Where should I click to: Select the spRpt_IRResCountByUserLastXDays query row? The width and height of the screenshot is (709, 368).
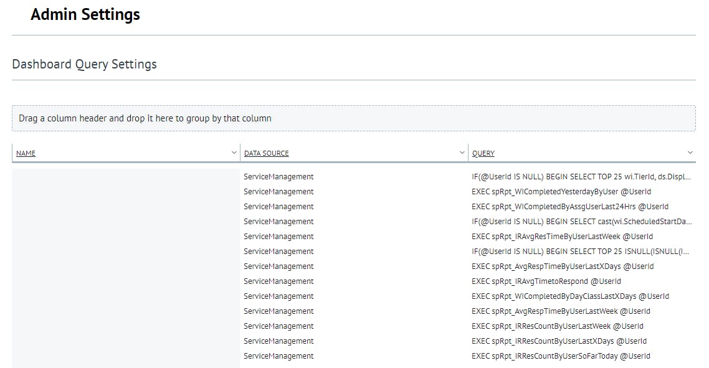(559, 341)
